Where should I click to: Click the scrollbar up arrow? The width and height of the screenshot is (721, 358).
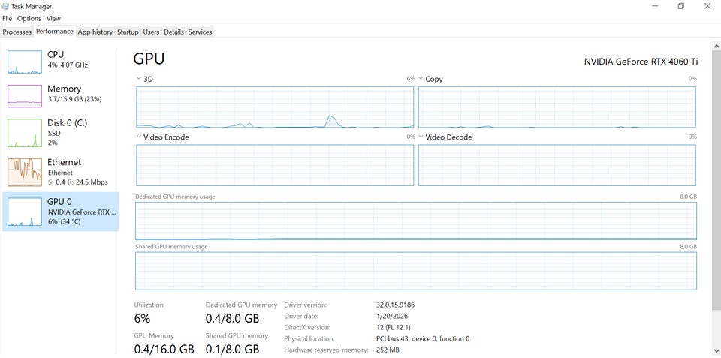pyautogui.click(x=716, y=46)
